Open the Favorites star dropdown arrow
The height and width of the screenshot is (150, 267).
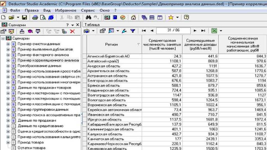click(177, 17)
